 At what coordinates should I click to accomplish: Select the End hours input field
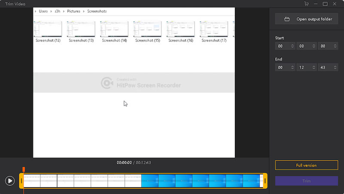(x=285, y=68)
